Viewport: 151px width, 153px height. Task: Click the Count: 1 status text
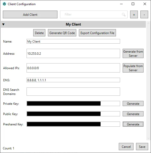(9, 148)
